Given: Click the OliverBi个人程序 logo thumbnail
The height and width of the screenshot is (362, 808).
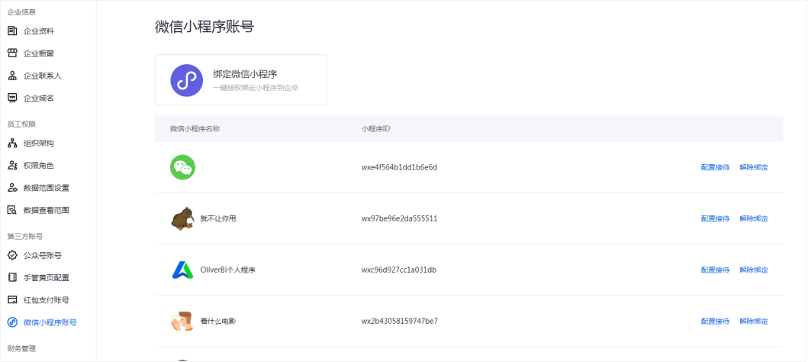Looking at the screenshot, I should [182, 270].
